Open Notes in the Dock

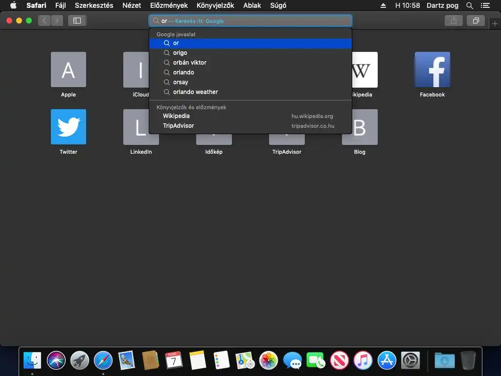[198, 360]
